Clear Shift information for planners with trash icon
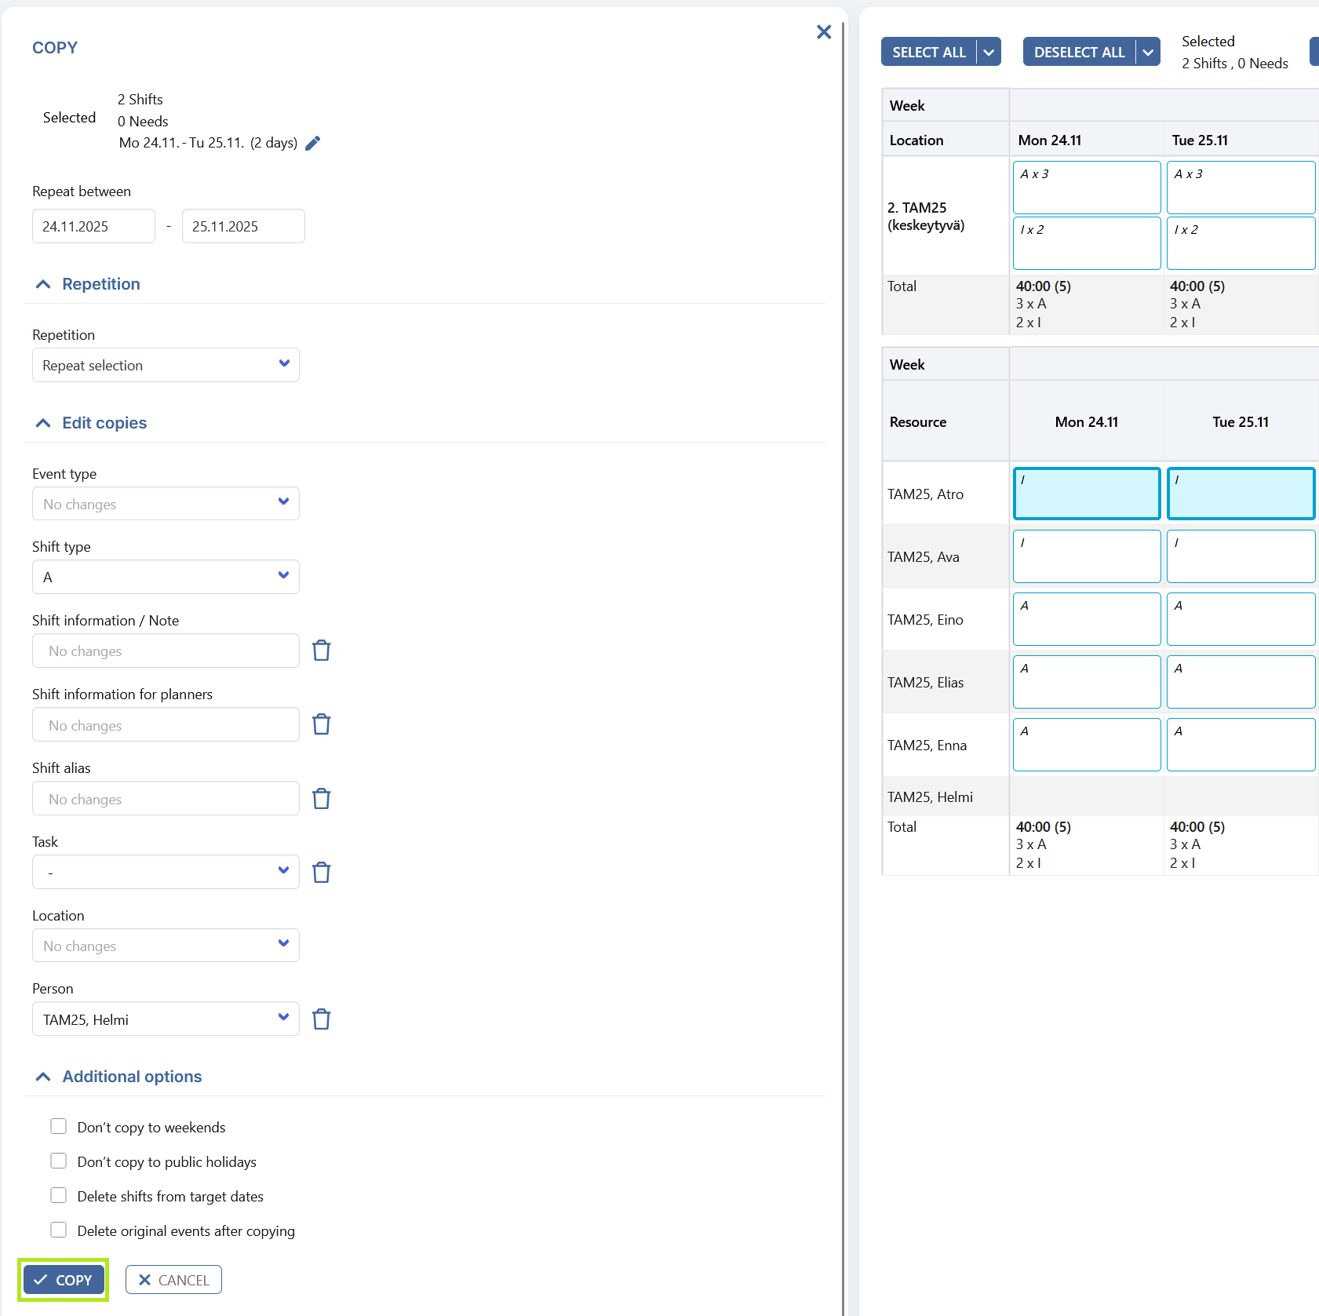The height and width of the screenshot is (1316, 1319). point(322,724)
